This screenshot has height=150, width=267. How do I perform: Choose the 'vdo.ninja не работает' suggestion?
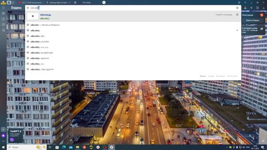tap(133, 53)
